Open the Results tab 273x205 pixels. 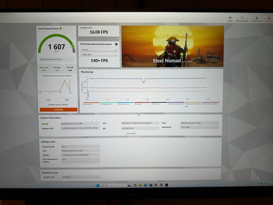tap(269, 19)
